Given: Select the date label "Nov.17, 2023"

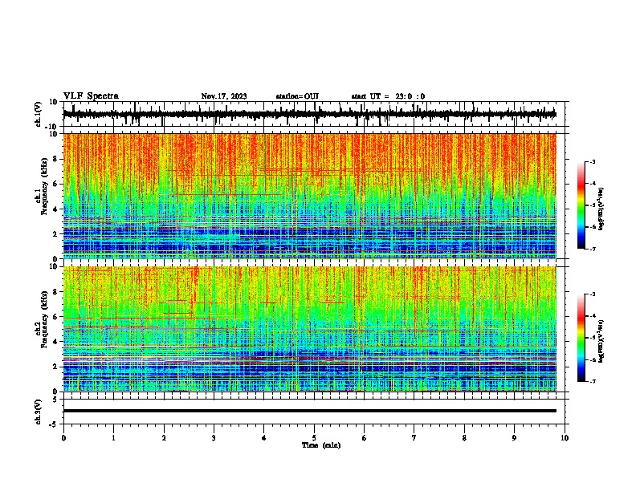Looking at the screenshot, I should pyautogui.click(x=224, y=96).
